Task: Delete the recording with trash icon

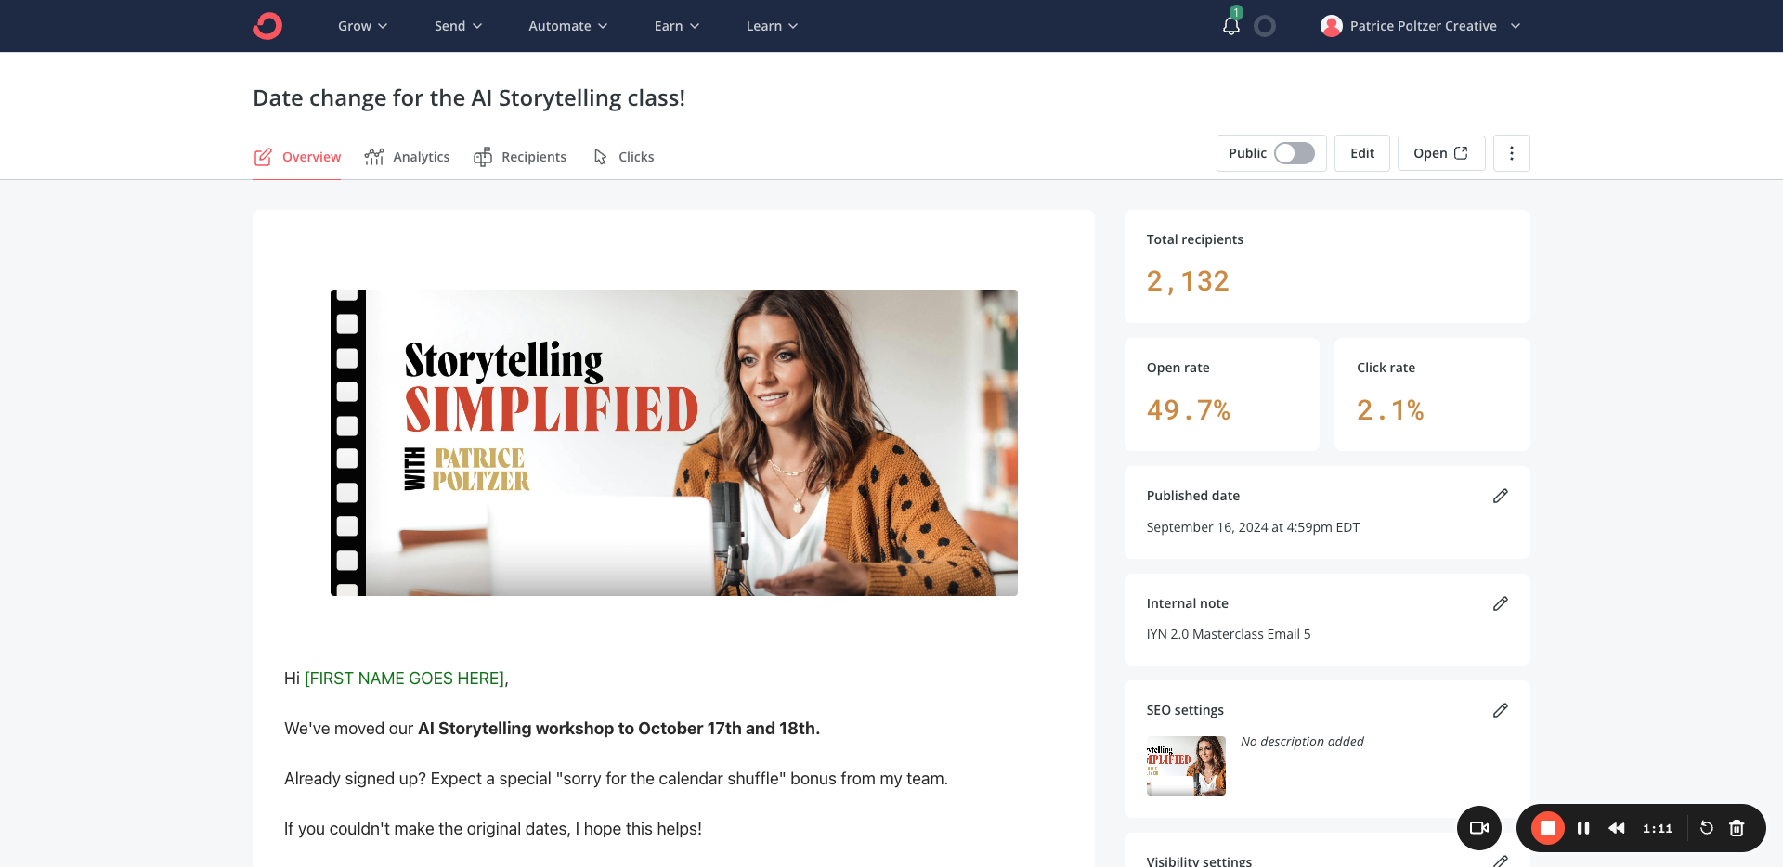Action: [x=1737, y=828]
